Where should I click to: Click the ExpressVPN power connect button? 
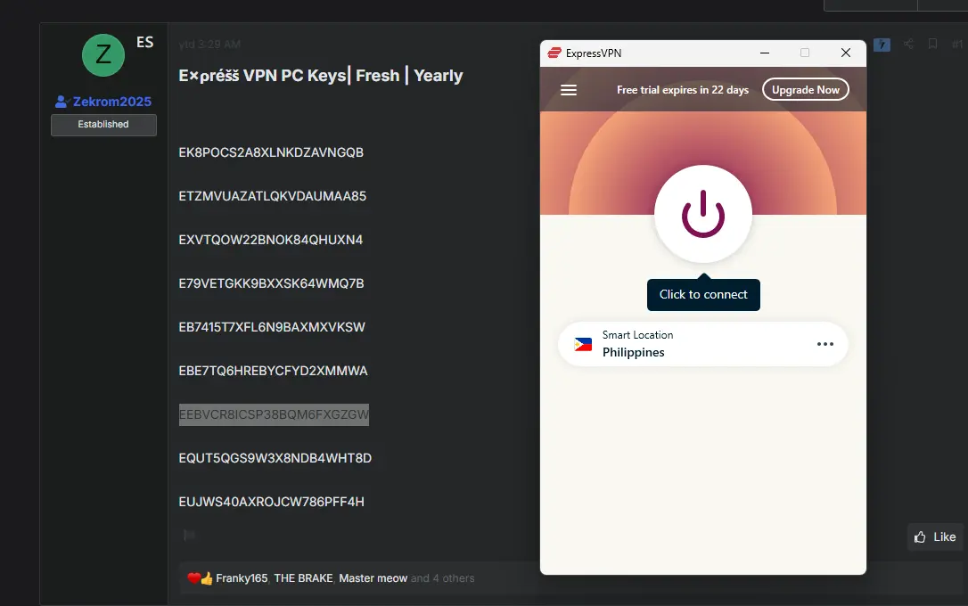pos(703,214)
